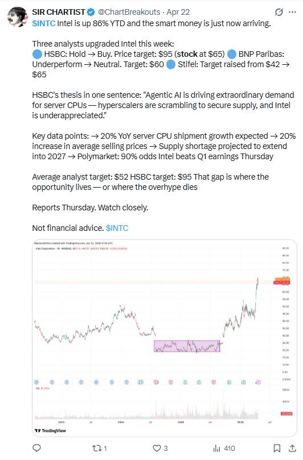View post analytics showing 410 views
This screenshot has height=460, width=303.
(x=224, y=448)
